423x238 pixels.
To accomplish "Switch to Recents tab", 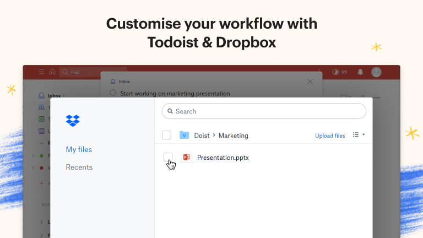I will [79, 167].
